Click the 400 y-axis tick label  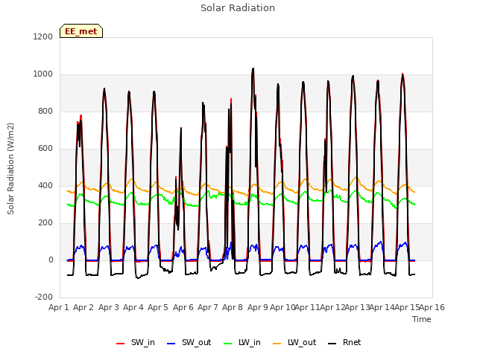tap(45, 185)
